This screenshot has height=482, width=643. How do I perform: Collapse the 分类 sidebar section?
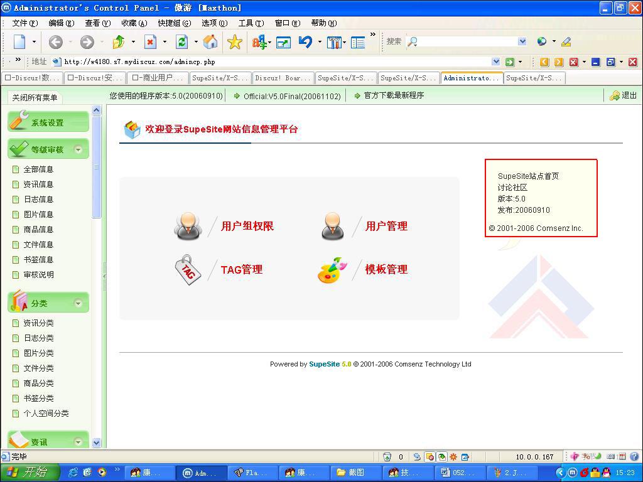pyautogui.click(x=78, y=303)
